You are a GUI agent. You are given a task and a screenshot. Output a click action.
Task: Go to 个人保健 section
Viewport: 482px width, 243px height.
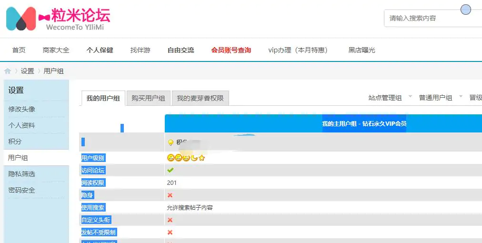100,50
